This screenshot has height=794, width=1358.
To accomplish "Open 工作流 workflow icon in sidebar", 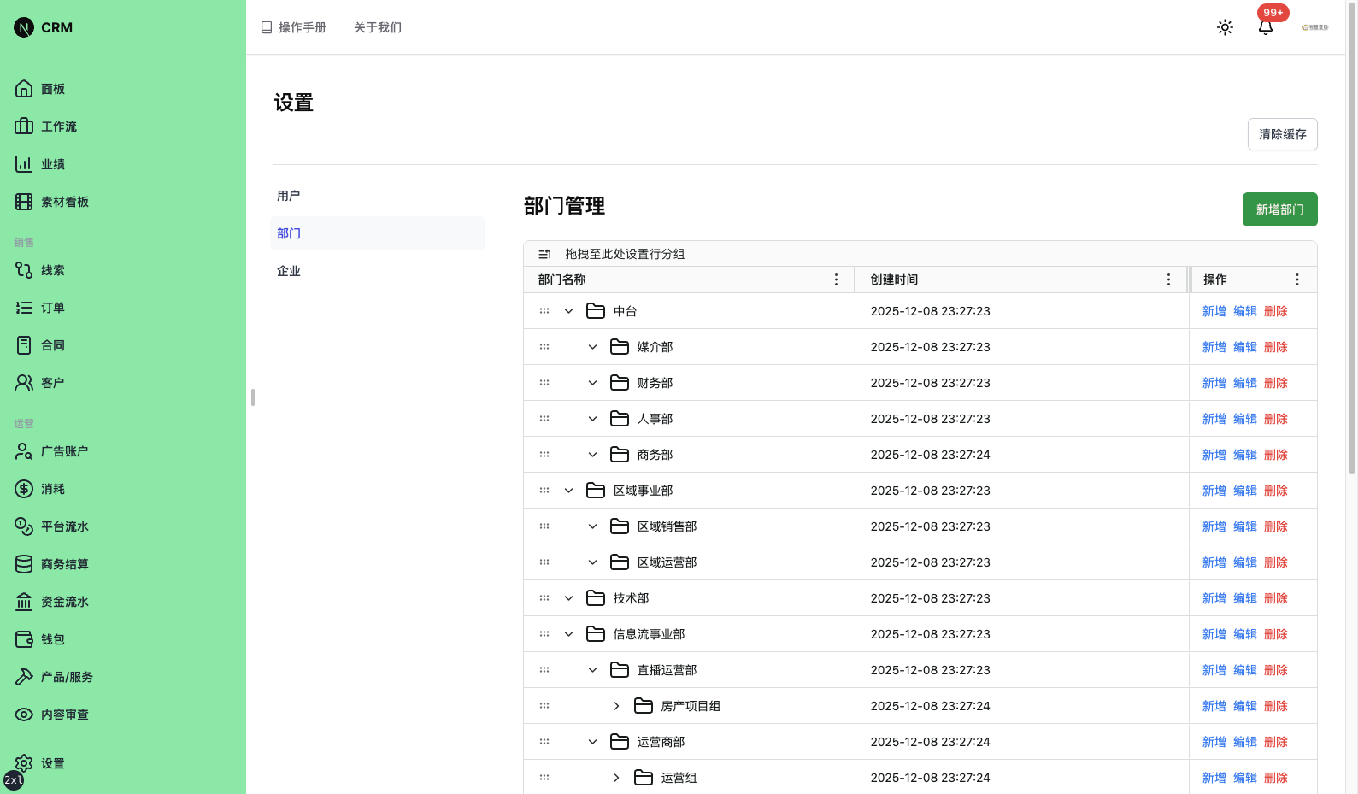I will click(x=24, y=126).
